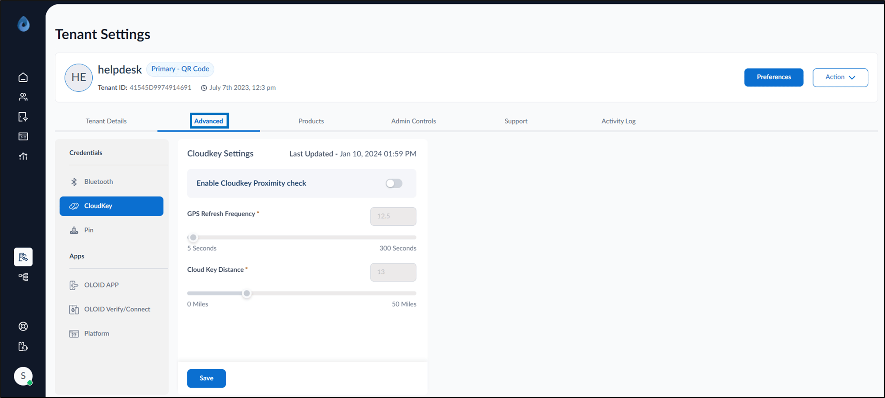This screenshot has width=885, height=398.
Task: Go to Admin Controls tab
Action: 414,121
